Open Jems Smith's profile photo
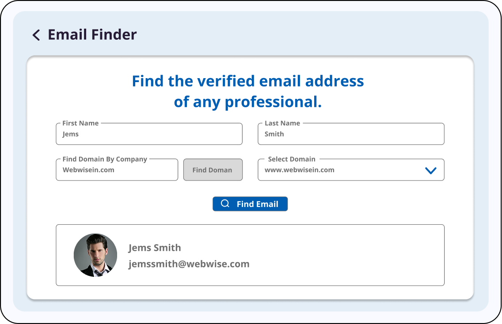The height and width of the screenshot is (324, 502). click(x=95, y=255)
